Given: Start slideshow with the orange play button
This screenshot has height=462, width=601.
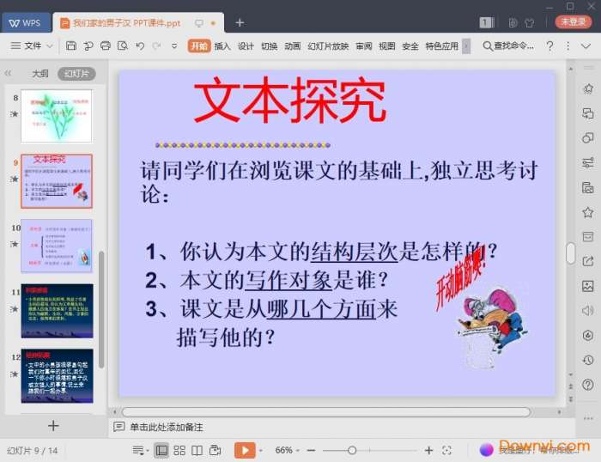Looking at the screenshot, I should pos(245,450).
